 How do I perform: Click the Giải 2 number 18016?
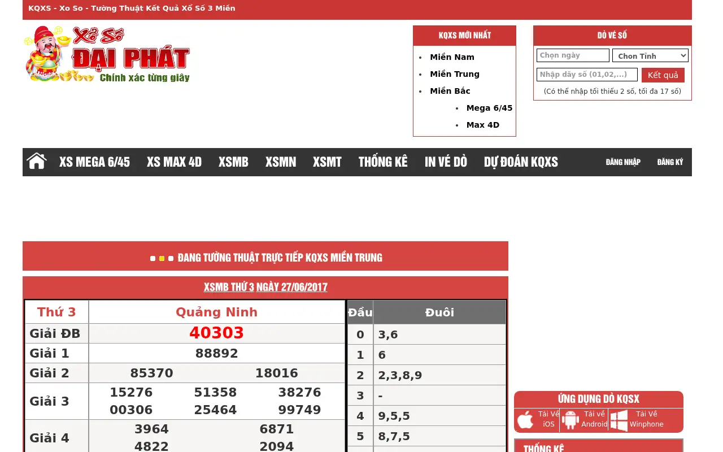tap(277, 373)
